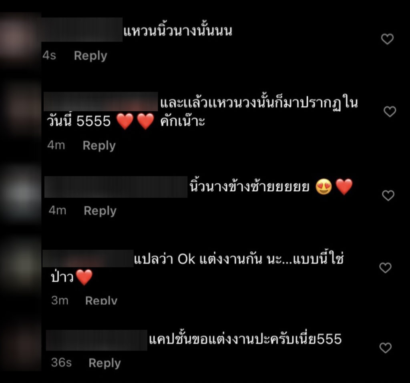410x383 pixels.
Task: Reply to first 4m comment with two hearts
Action: pyautogui.click(x=99, y=145)
